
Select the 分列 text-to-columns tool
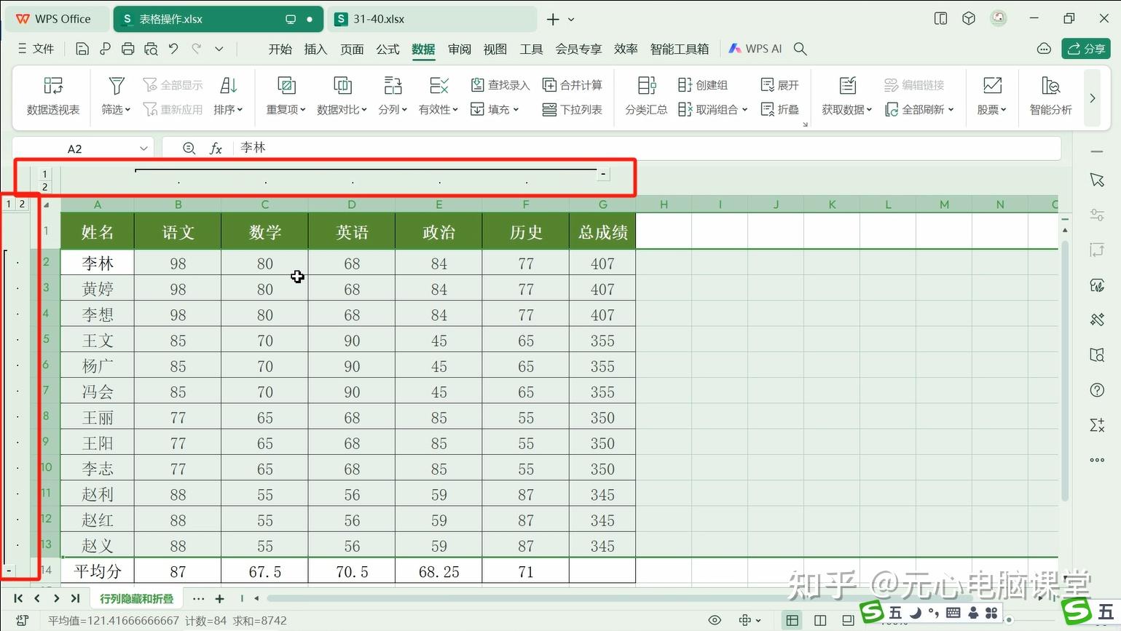[x=393, y=95]
